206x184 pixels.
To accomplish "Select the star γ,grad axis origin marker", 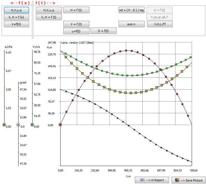I will (18, 125).
